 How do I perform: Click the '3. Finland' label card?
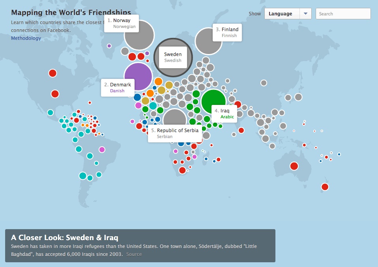pos(227,32)
